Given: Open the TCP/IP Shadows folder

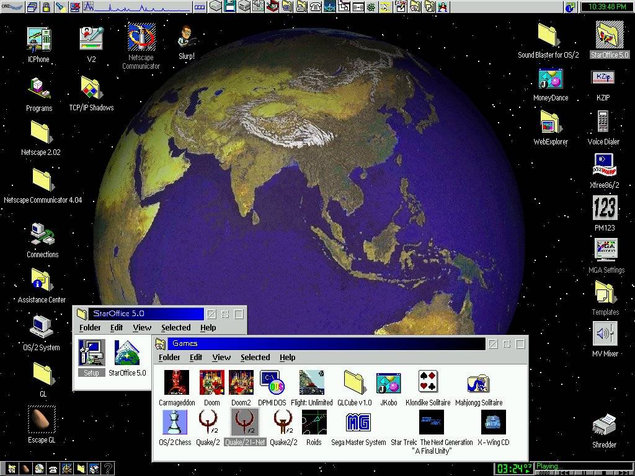Looking at the screenshot, I should pos(91,94).
